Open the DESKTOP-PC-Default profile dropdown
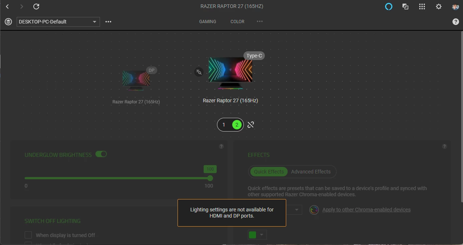The image size is (463, 245). point(58,22)
